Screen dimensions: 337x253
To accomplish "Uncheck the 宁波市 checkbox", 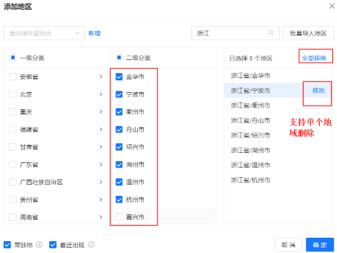I will (x=119, y=95).
